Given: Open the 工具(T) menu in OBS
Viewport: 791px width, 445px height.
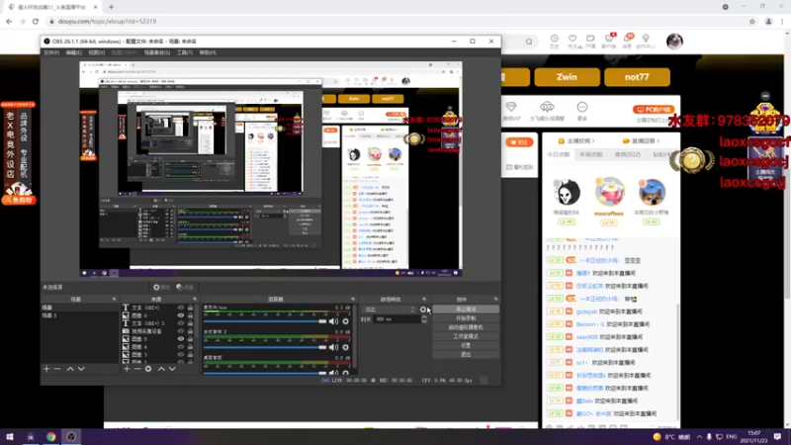Looking at the screenshot, I should pyautogui.click(x=185, y=52).
